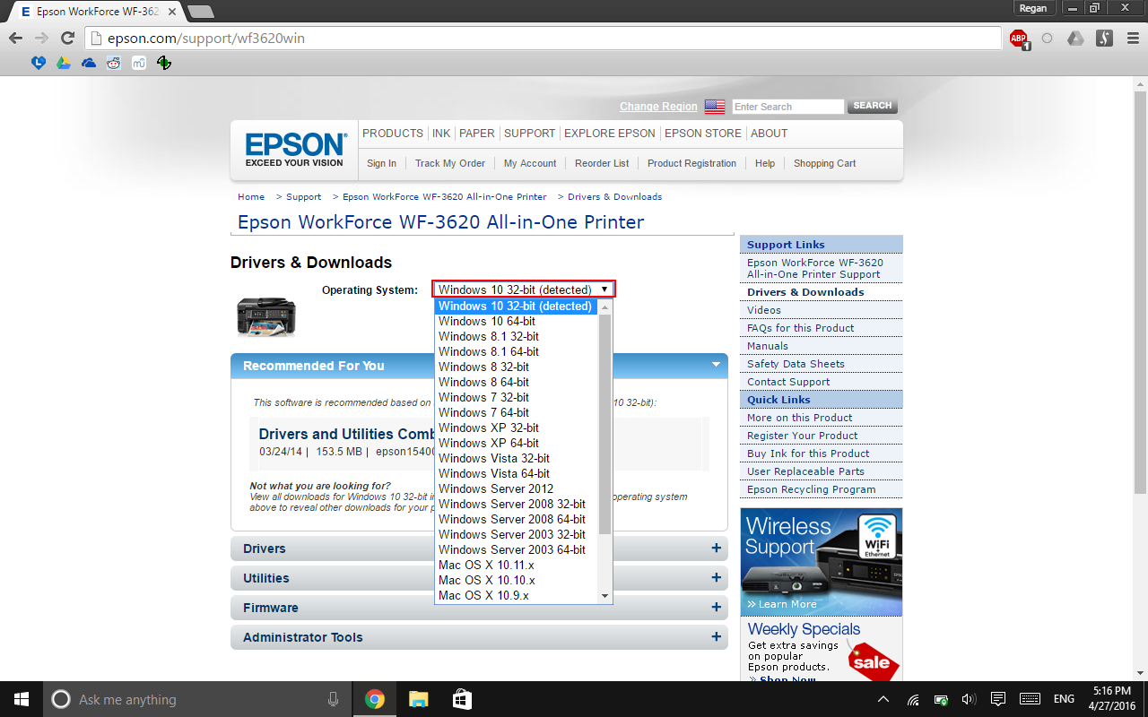The height and width of the screenshot is (717, 1148).
Task: Open the ABOUT menu
Action: [x=769, y=134]
